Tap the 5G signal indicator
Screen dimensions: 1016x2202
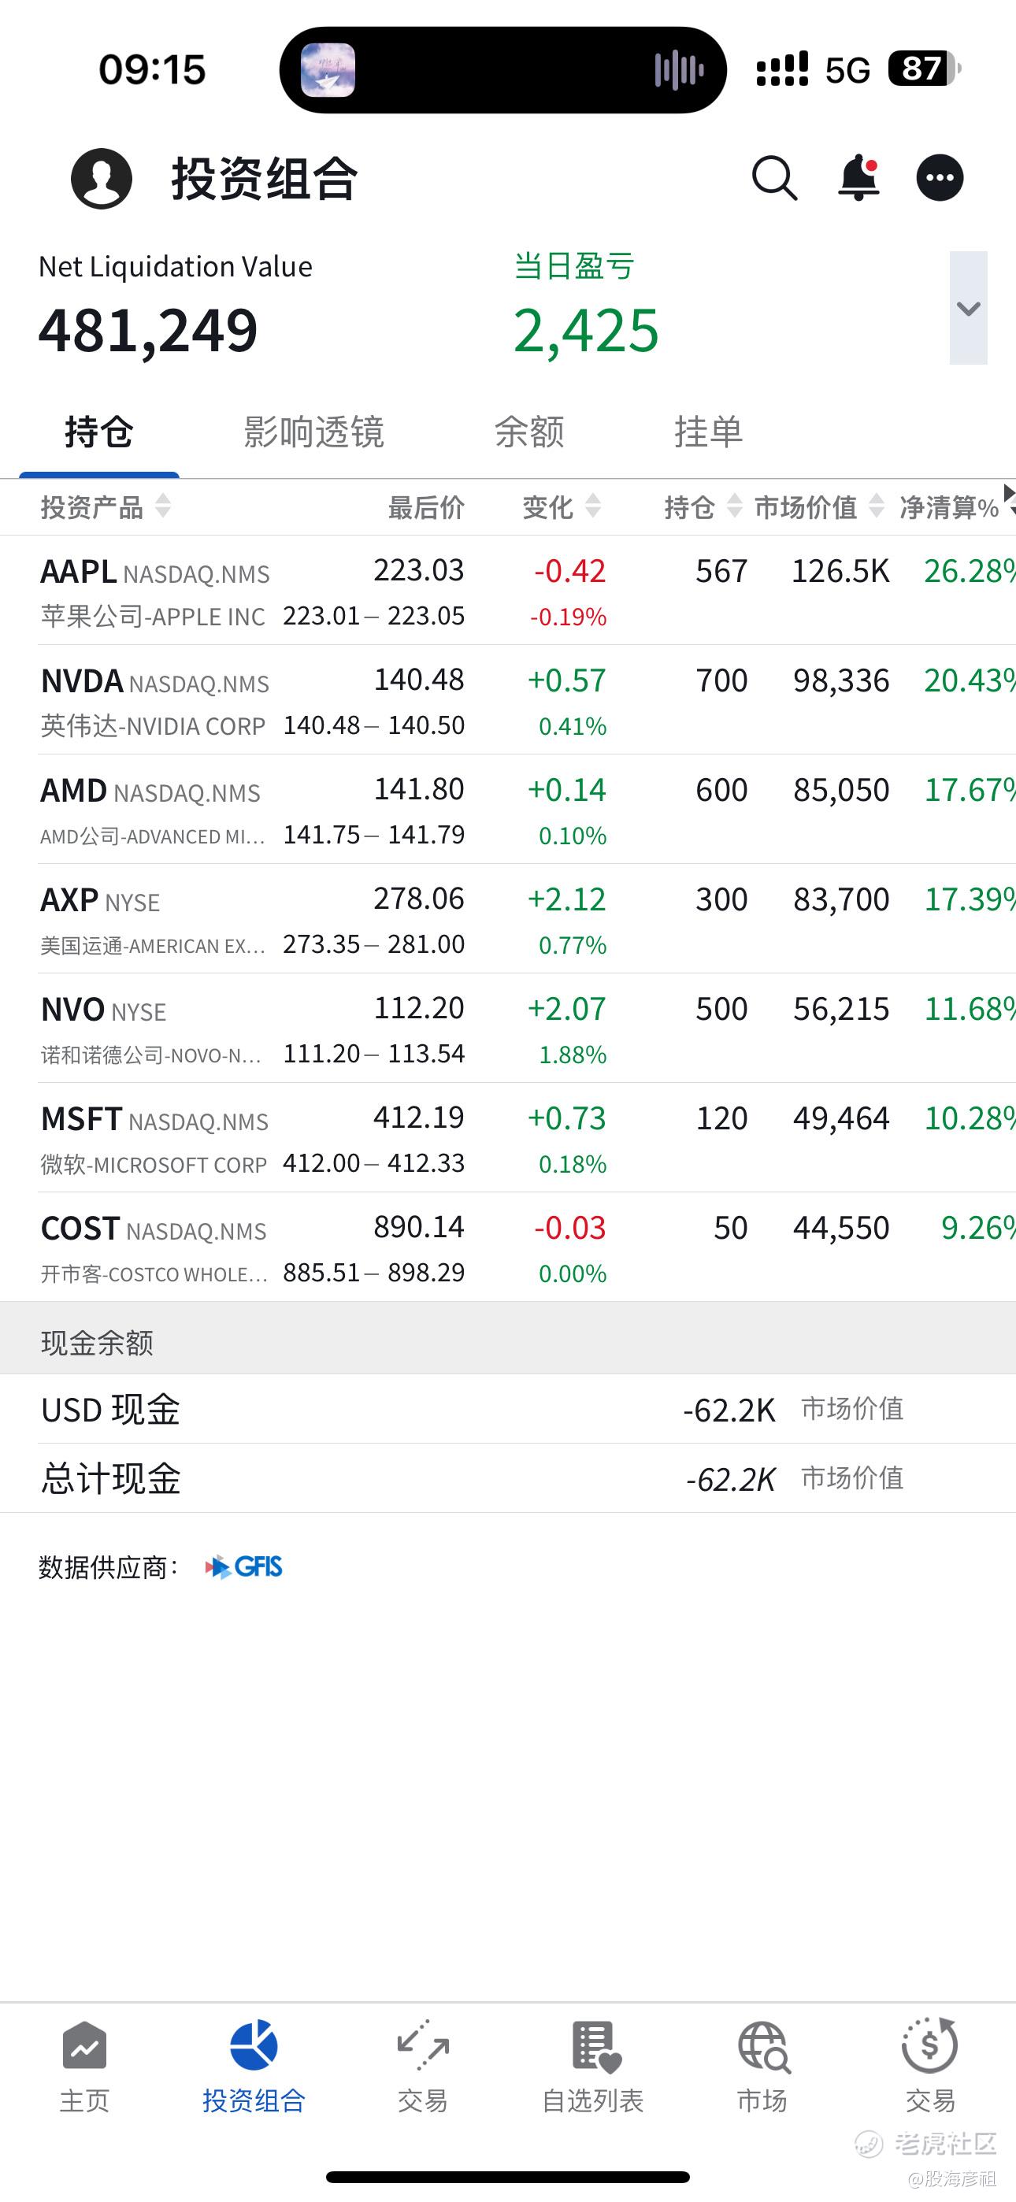[x=847, y=70]
